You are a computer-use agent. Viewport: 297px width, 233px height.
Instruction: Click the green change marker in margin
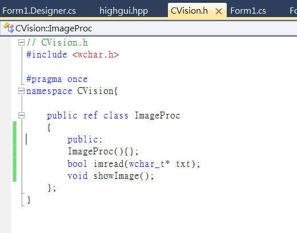14,152
